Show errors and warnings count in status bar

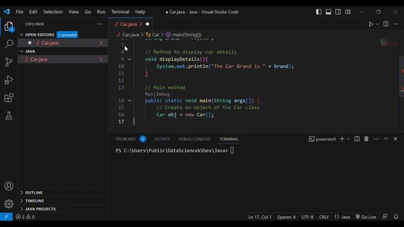click(25, 217)
